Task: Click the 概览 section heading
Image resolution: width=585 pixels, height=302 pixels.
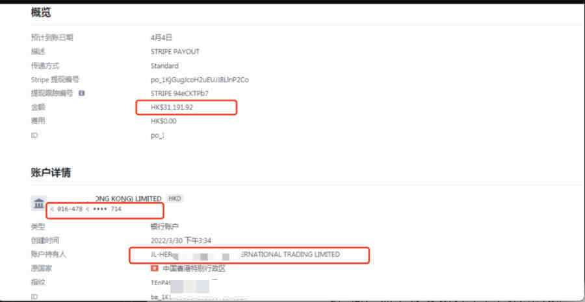Action: (x=41, y=12)
